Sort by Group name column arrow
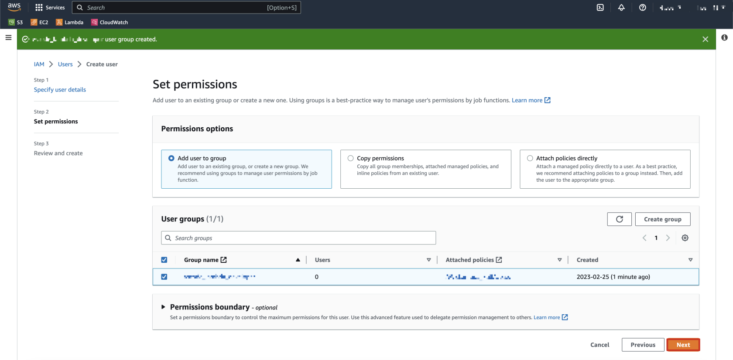The width and height of the screenshot is (733, 360). pos(298,260)
